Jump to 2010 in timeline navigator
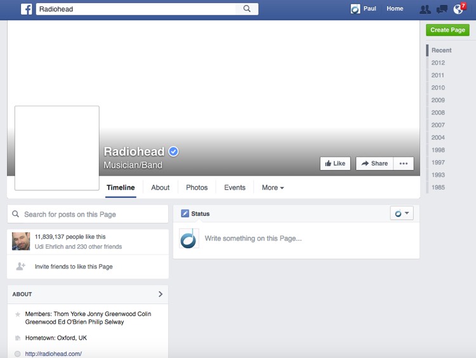This screenshot has height=358, width=476. (x=438, y=88)
